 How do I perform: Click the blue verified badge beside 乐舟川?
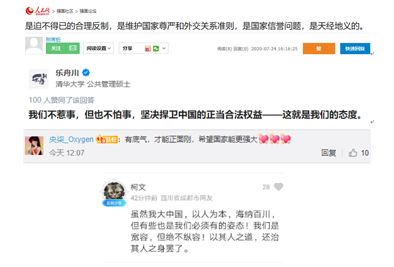[86, 73]
